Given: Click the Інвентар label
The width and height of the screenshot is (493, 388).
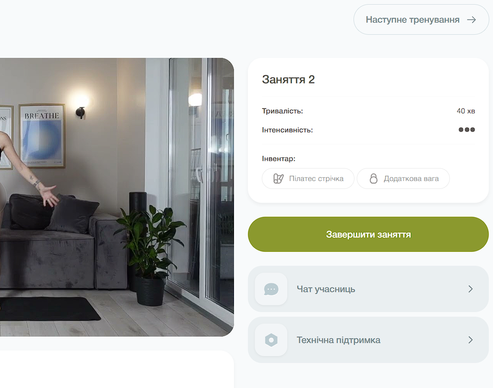Looking at the screenshot, I should tap(278, 159).
